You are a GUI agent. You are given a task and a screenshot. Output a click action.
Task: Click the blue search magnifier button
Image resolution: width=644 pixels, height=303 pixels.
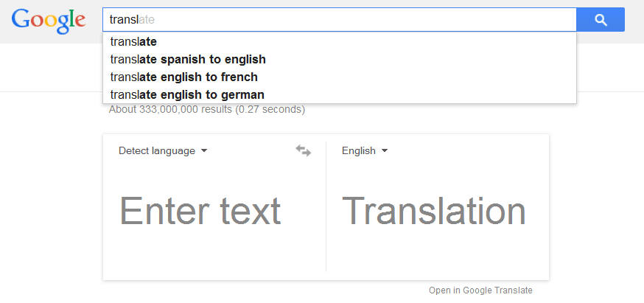(x=601, y=20)
